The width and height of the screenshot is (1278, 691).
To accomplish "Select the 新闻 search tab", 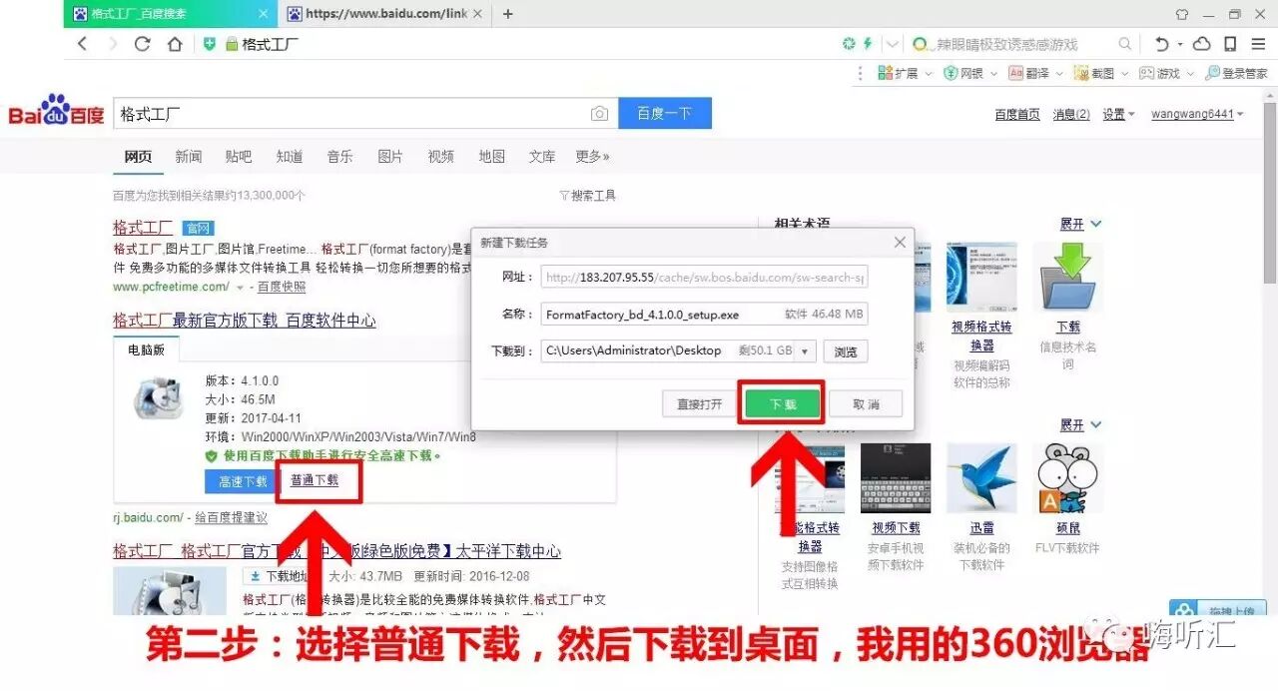I will 188,157.
